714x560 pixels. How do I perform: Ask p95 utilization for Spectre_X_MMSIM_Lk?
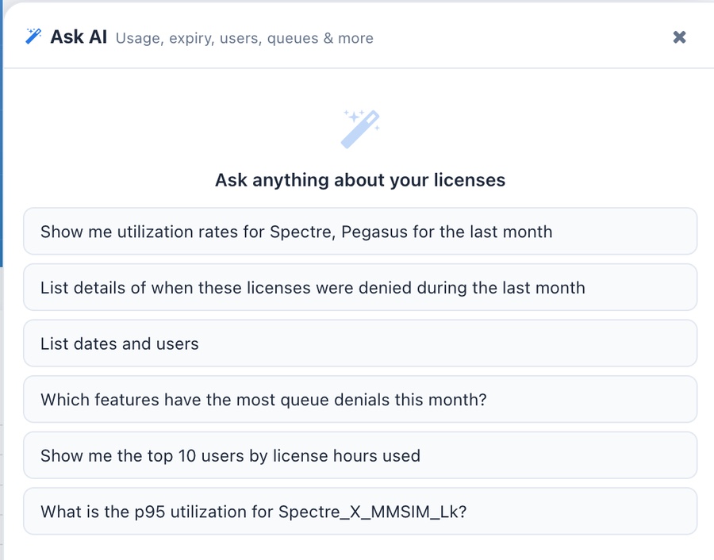tap(360, 512)
